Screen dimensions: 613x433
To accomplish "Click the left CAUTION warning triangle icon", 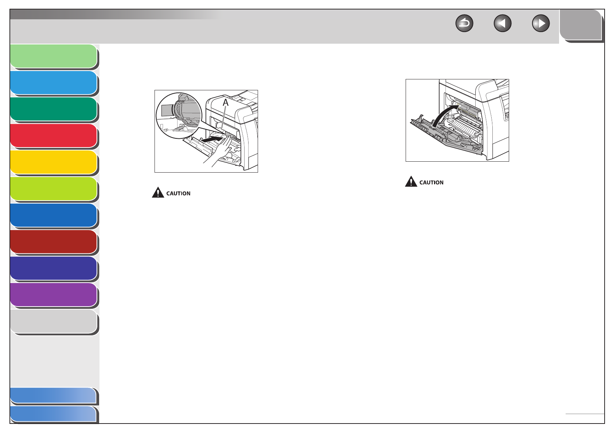I will (x=158, y=192).
